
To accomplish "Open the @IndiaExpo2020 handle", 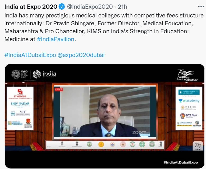I will point(90,7).
